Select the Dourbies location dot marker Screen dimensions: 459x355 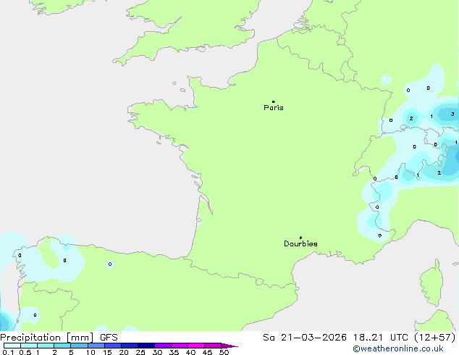[x=300, y=238]
